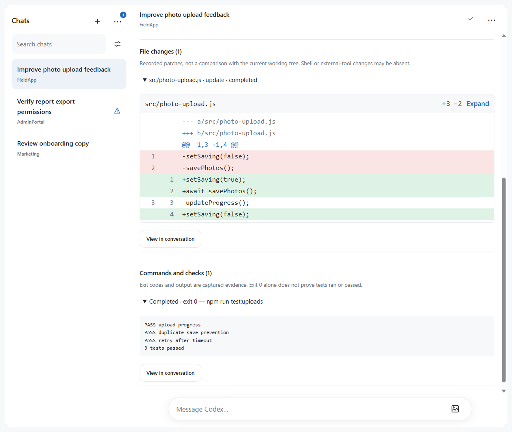The height and width of the screenshot is (432, 512).
Task: Click added line +setSaving(false);
Action: (x=317, y=214)
